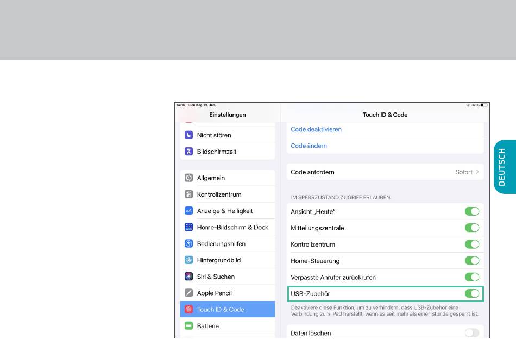Tap the Bildschirmzeit hourglass icon

(x=188, y=152)
